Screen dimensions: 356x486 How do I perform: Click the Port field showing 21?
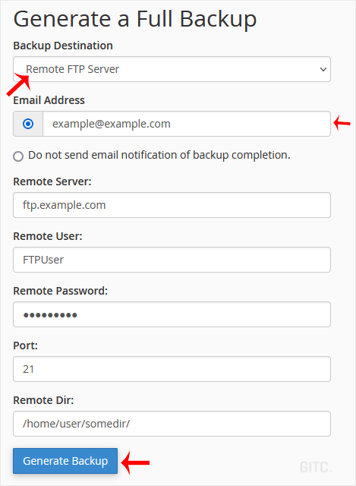pos(172,369)
